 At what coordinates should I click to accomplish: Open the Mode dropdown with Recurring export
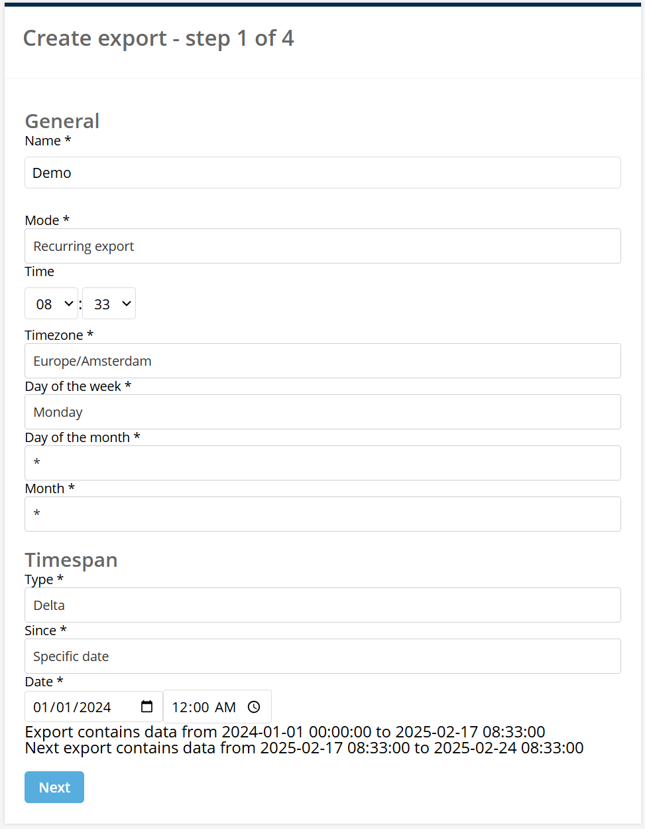[x=323, y=246]
